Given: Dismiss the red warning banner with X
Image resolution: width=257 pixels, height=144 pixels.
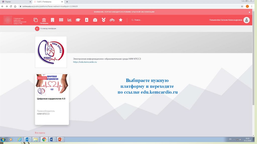Looking at the screenshot, I should [249, 12].
